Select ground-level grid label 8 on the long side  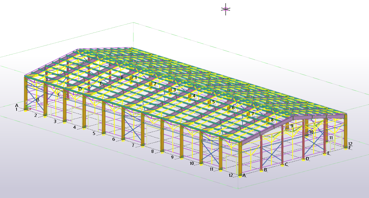152,151
